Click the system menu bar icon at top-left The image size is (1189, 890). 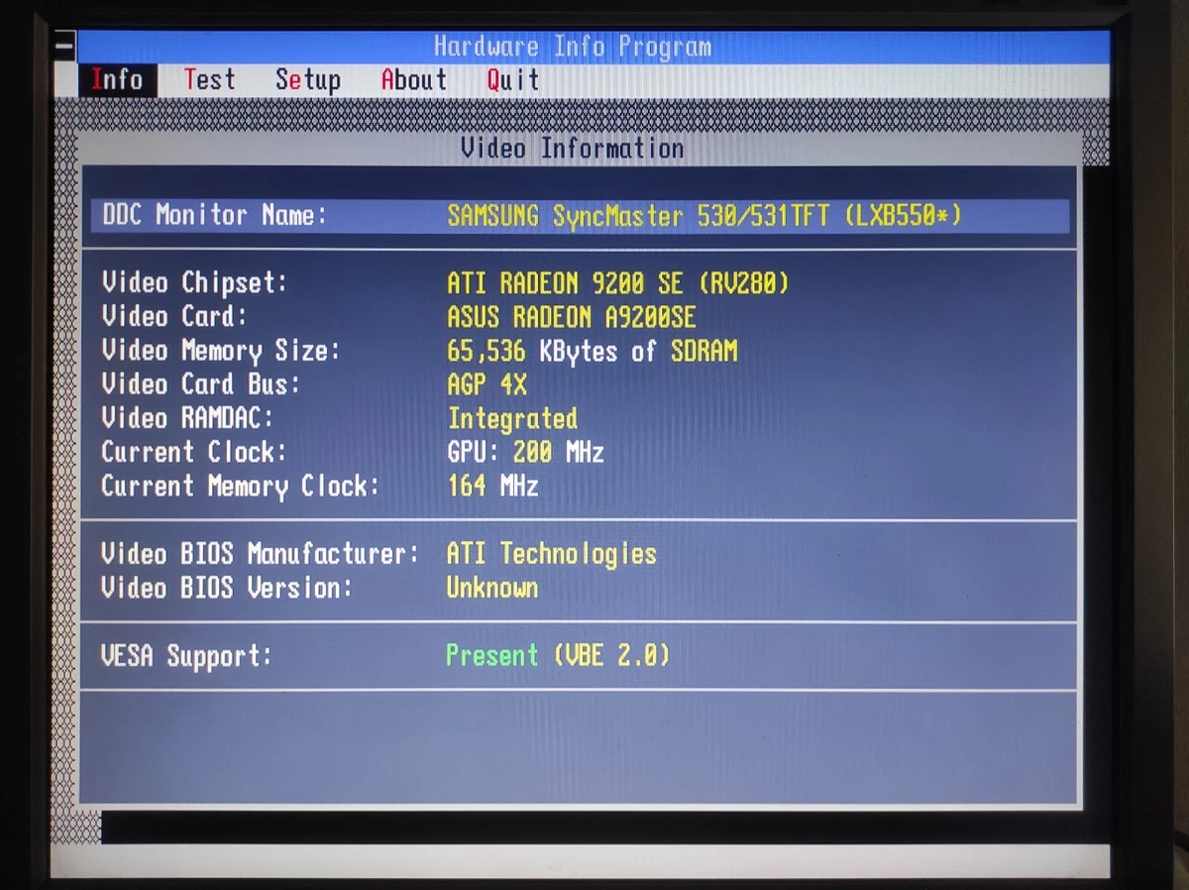(x=64, y=45)
